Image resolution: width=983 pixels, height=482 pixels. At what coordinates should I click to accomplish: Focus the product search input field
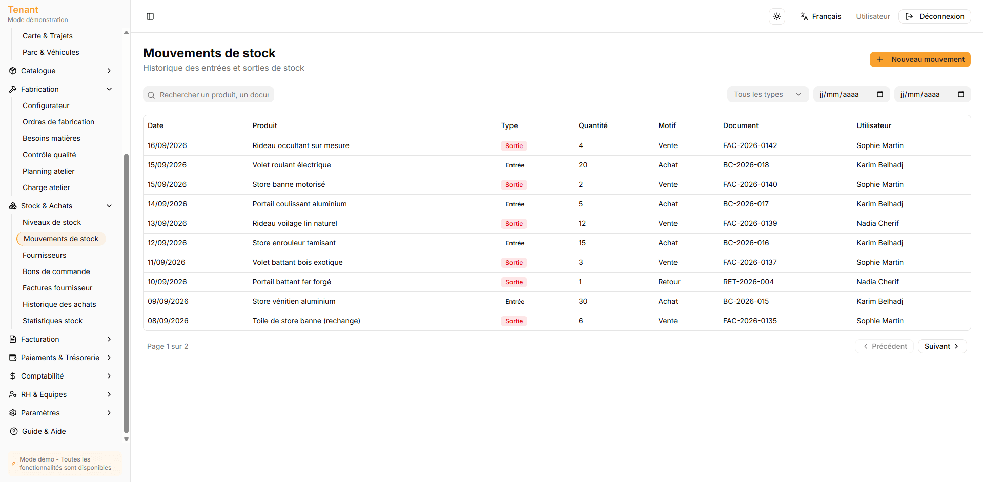209,95
